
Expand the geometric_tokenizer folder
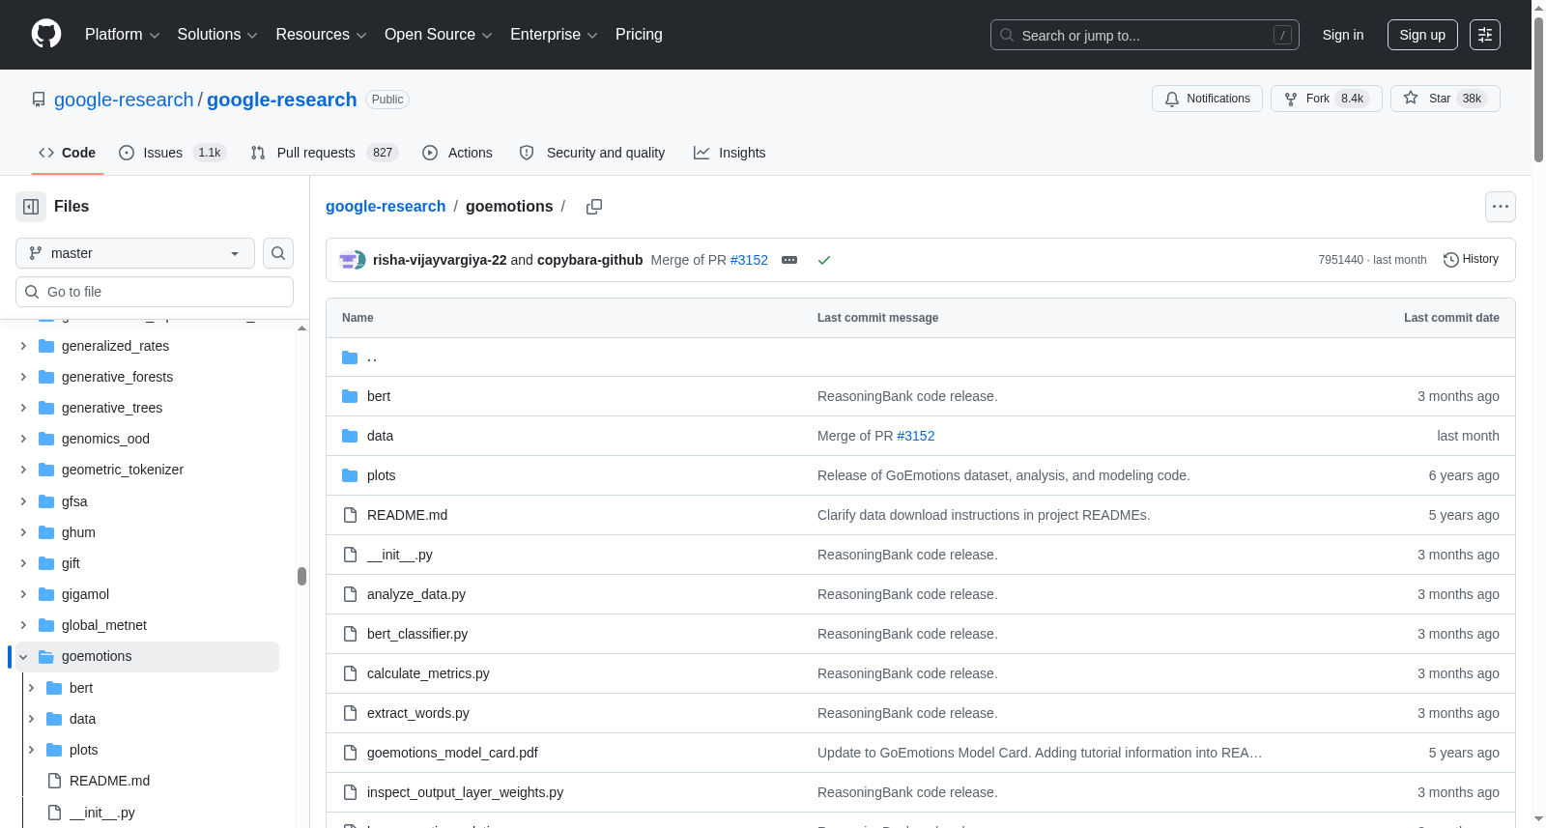[x=23, y=470]
